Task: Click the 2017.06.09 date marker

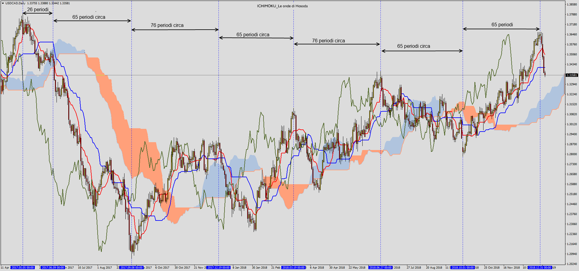Action: pos(53,268)
